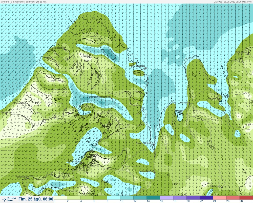
Task: Select the Patreksfjörður station label
Action: coord(21,103)
